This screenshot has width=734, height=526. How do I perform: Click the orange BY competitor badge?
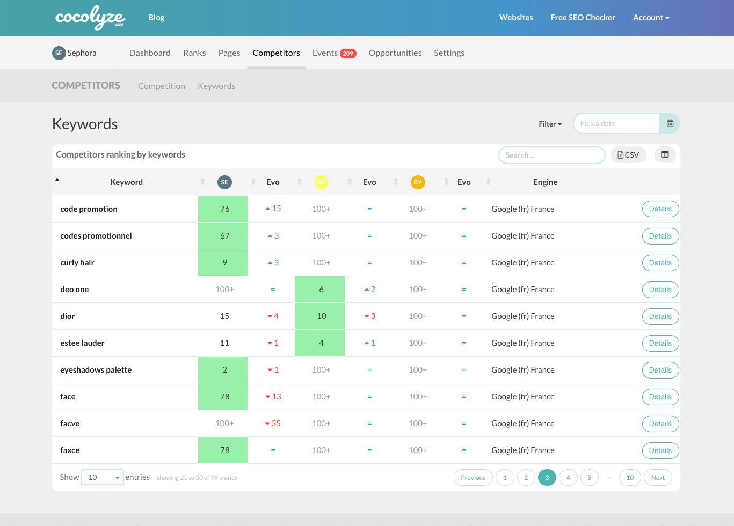418,182
